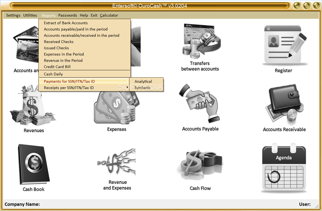
Task: Select Extract of Bank Accounts report
Action: tap(85, 23)
